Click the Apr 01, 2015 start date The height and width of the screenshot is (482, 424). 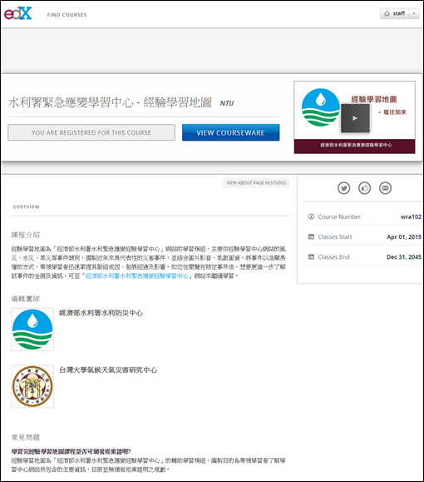coord(404,236)
